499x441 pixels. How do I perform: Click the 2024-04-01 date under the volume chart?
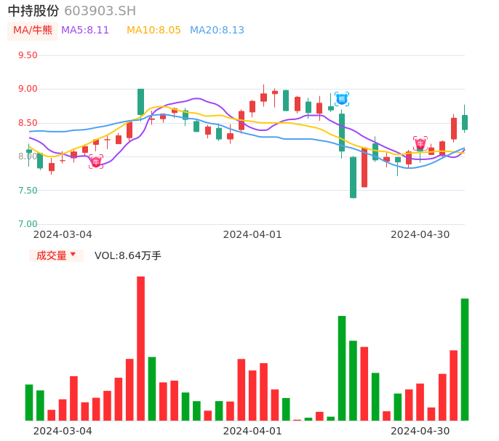252,431
